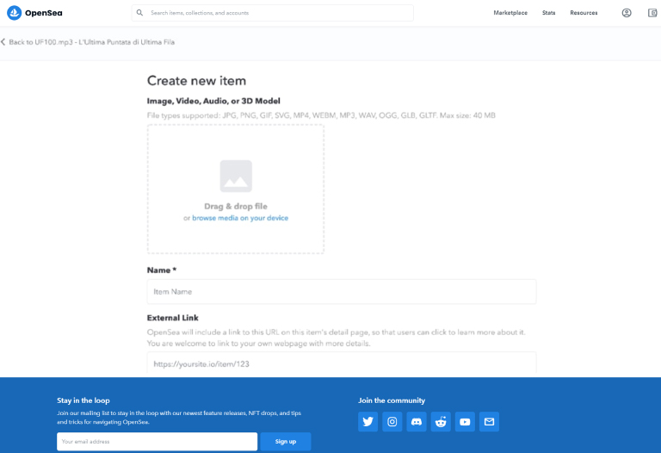
Task: Click the image placeholder in upload area
Action: point(236,176)
